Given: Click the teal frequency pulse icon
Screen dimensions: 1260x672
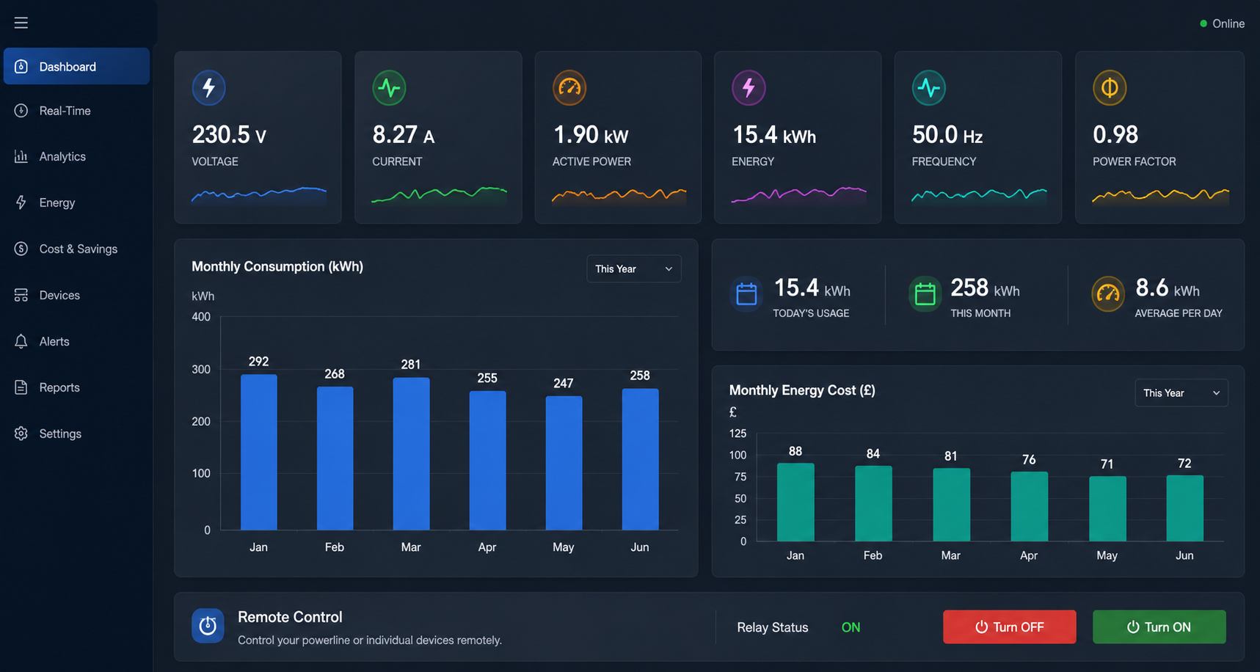Looking at the screenshot, I should pos(929,88).
